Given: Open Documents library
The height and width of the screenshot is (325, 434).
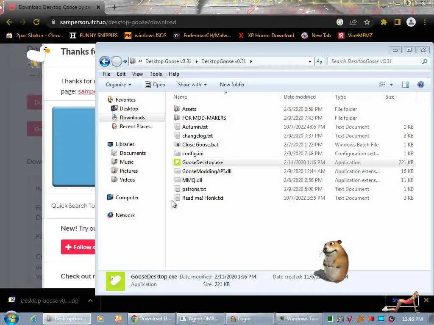Looking at the screenshot, I should coord(133,153).
